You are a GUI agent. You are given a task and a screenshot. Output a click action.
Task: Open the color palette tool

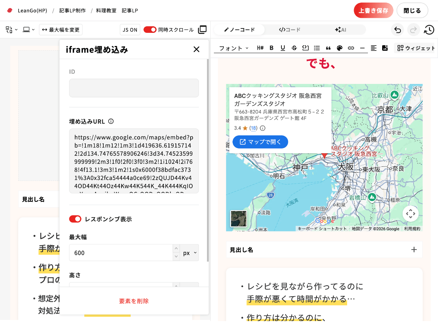[339, 48]
